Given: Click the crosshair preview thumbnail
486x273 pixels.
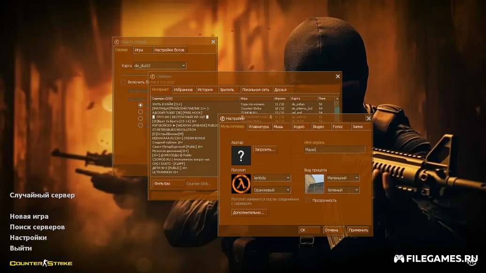Looking at the screenshot, I should 314,183.
